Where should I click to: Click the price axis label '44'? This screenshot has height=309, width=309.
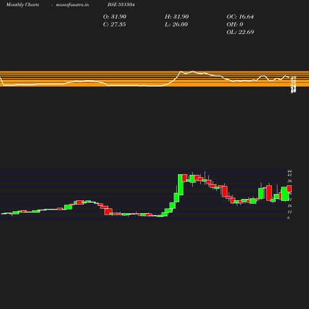[290, 171]
